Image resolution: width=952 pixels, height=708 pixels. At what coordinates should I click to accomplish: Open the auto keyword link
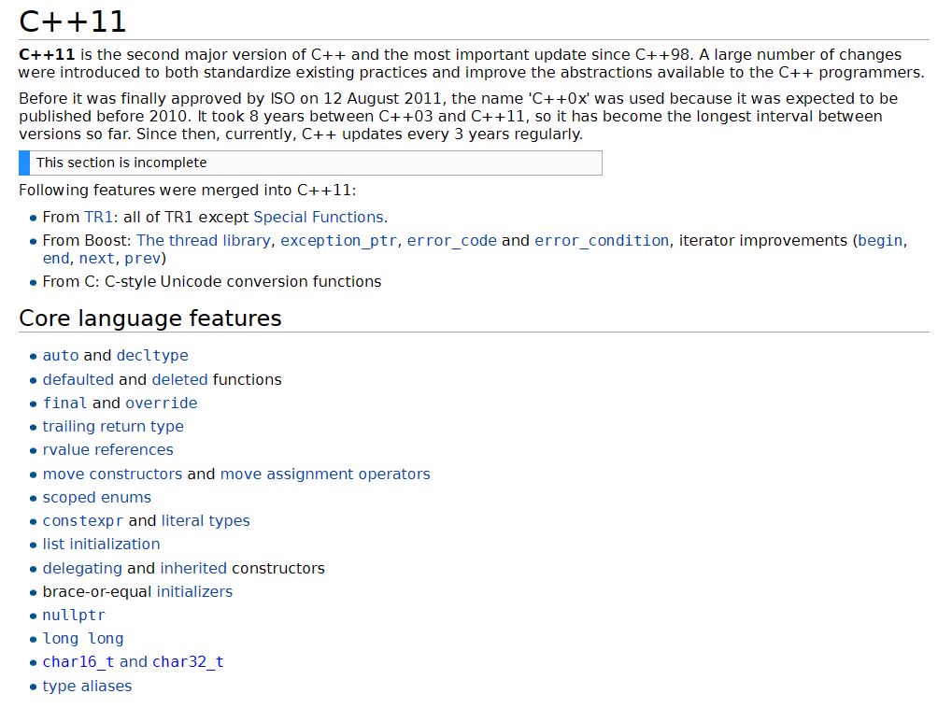pyautogui.click(x=61, y=356)
